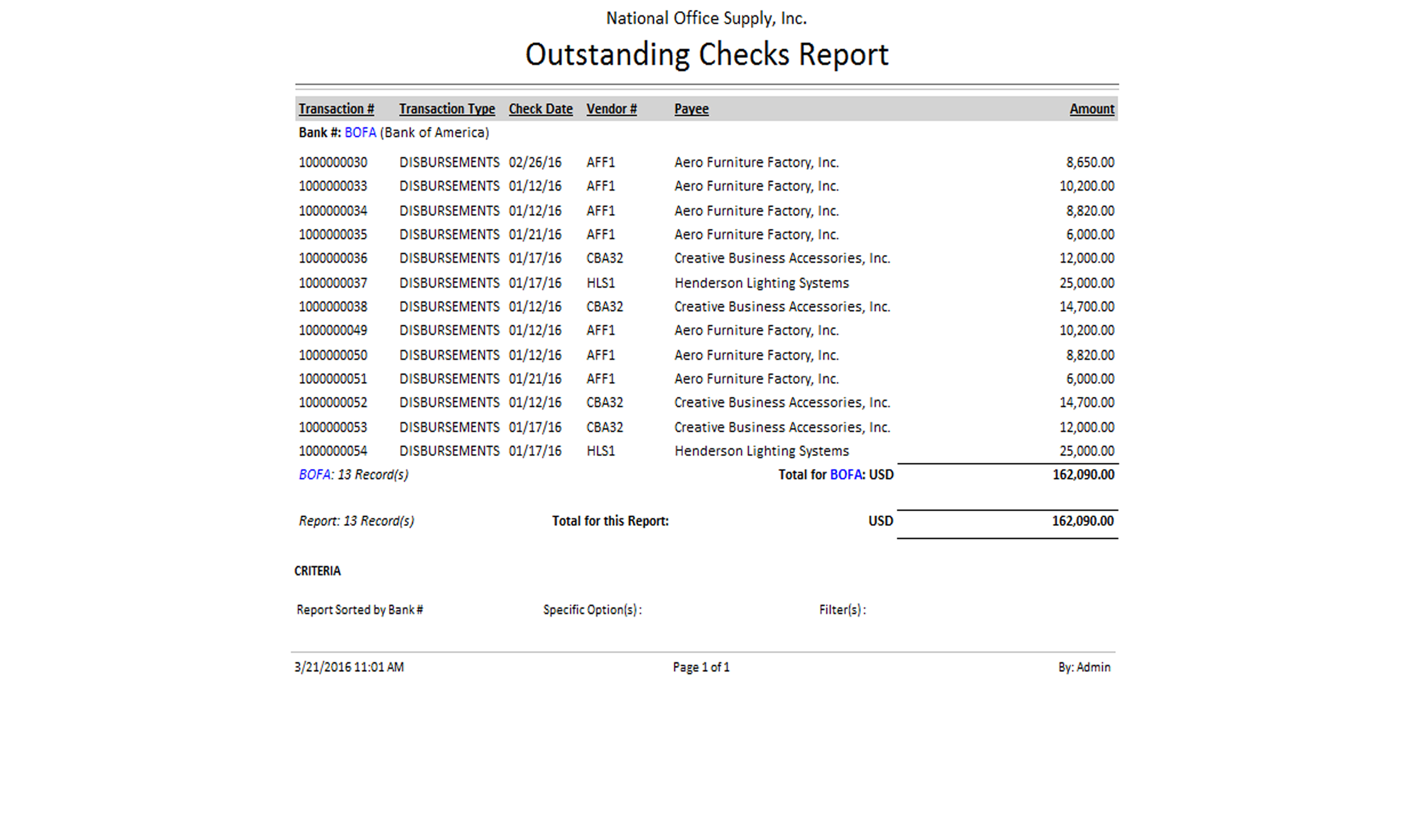This screenshot has height=821, width=1407.
Task: Open the blue BOFA bank number link
Action: pyautogui.click(x=360, y=133)
